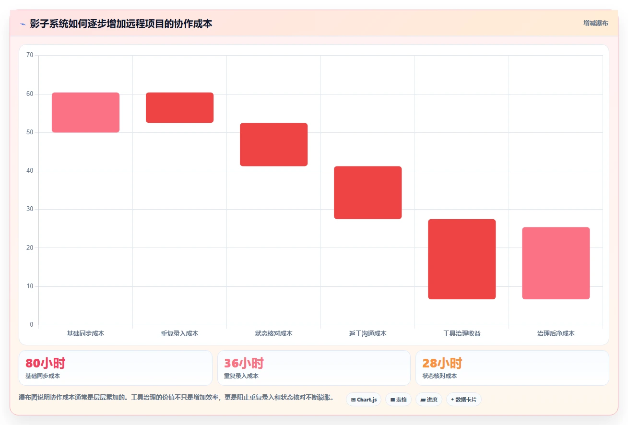
Task: Click the 工具治理收益 axis label
Action: [462, 333]
